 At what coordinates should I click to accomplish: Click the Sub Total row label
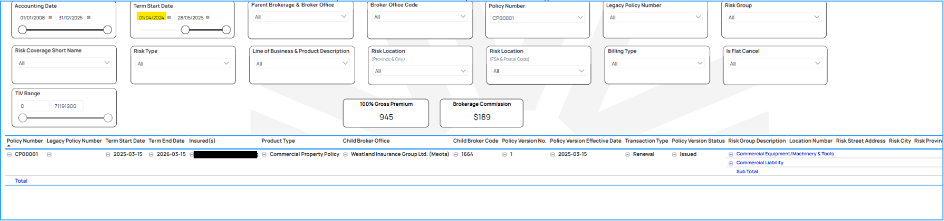pyautogui.click(x=747, y=172)
